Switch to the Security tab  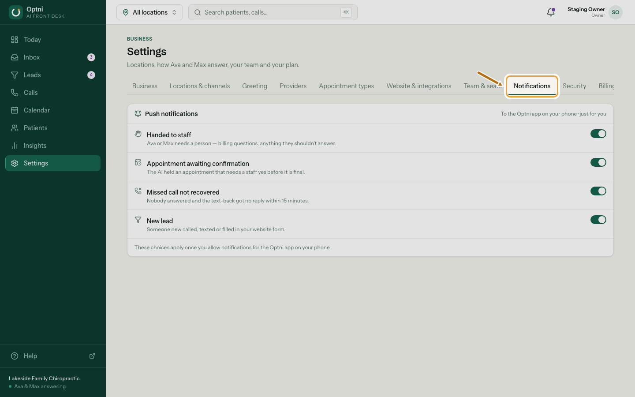point(574,86)
